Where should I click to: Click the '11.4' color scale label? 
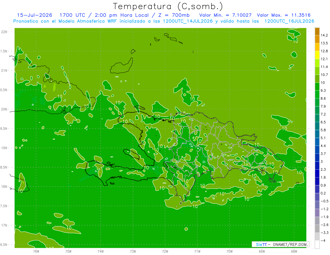coord(324,67)
